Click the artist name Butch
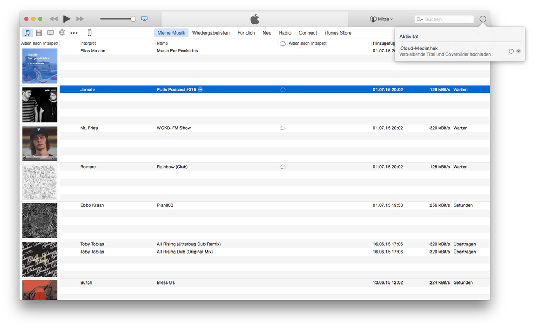 87,283
